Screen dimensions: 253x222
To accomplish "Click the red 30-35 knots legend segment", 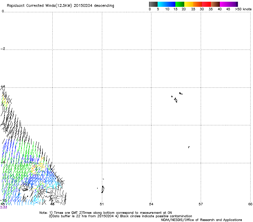I will 207,4.
